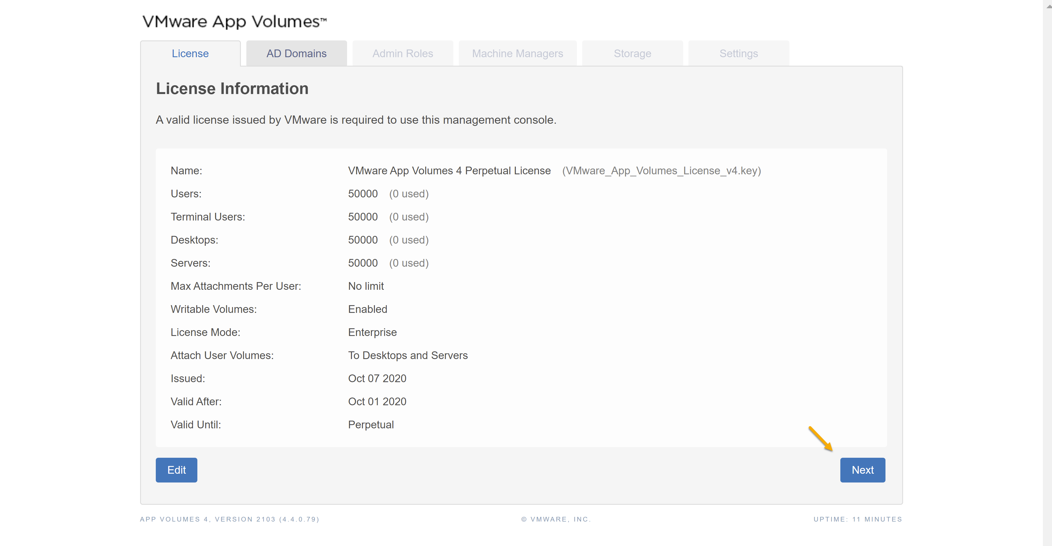Click the VMware App Volumes 4 Perpetual License name
This screenshot has width=1052, height=546.
[449, 170]
